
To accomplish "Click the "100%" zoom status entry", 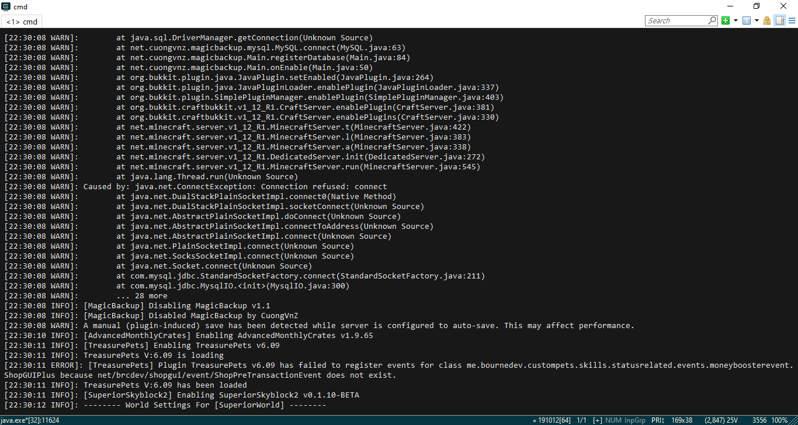I will pyautogui.click(x=779, y=420).
